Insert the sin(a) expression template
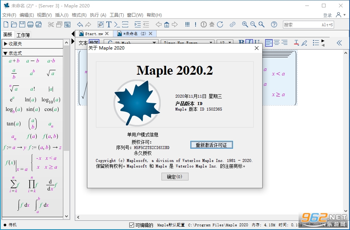350x230 pixels. coord(33,109)
